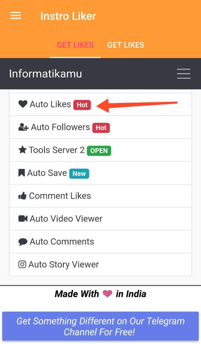This screenshot has width=201, height=344.
Task: Open Auto Story Viewer
Action: (101, 264)
